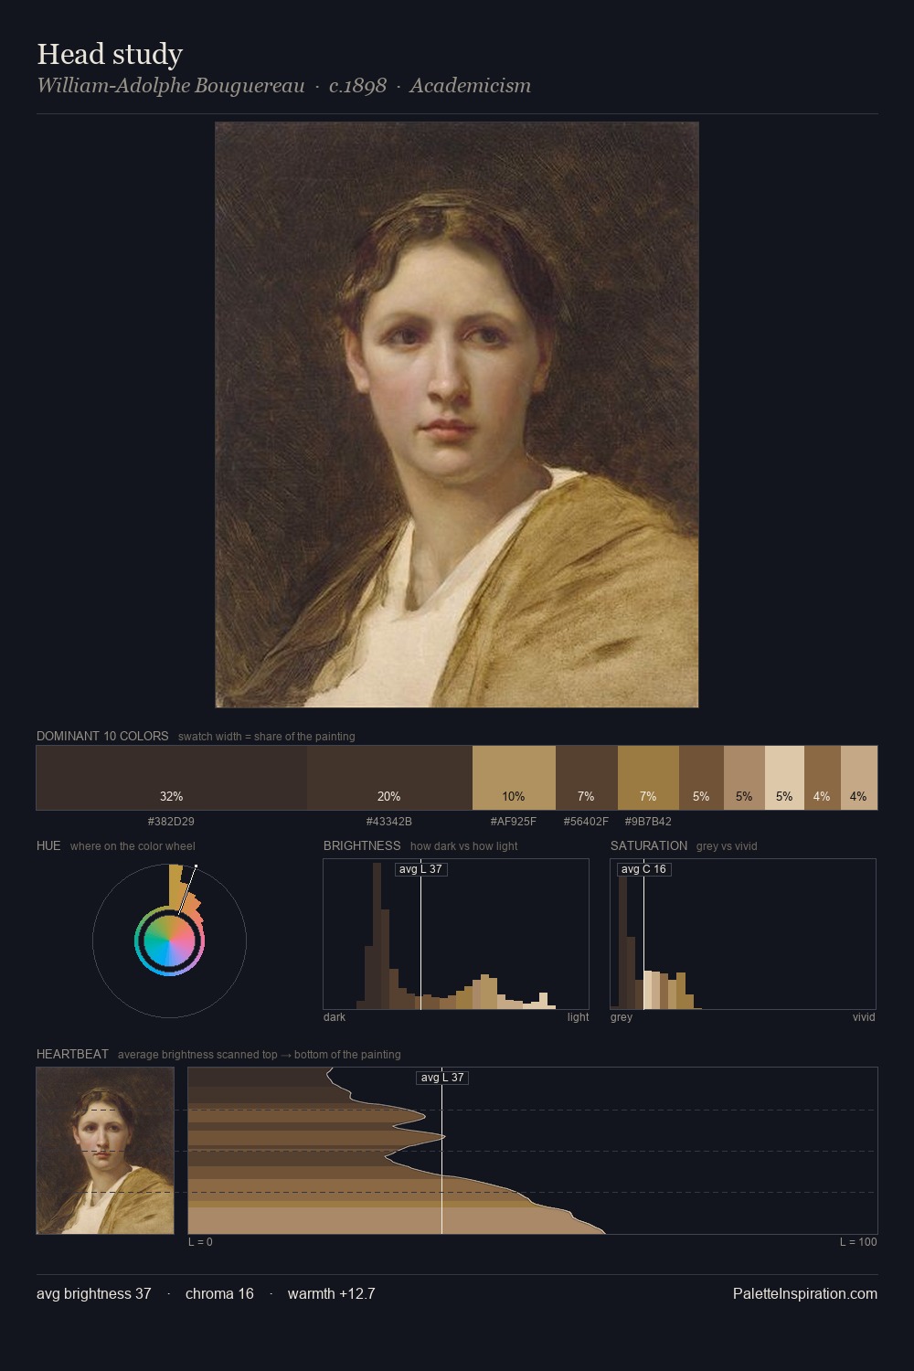
Task: Click the 'light' axis label
Action: click(578, 1017)
